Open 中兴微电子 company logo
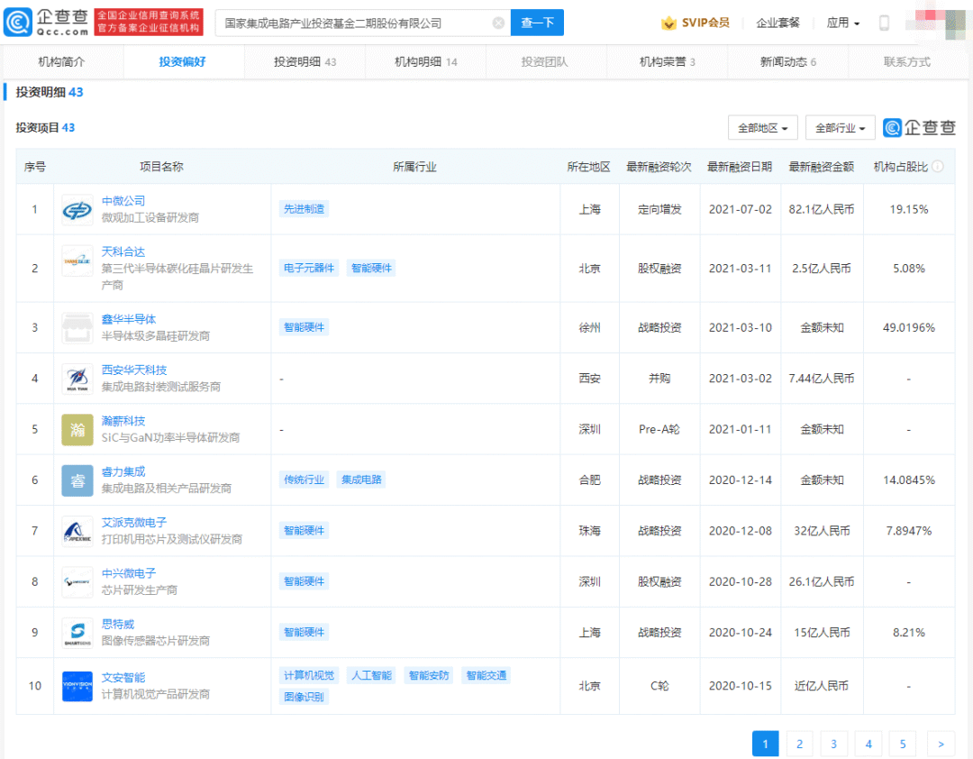973x759 pixels. tap(77, 582)
